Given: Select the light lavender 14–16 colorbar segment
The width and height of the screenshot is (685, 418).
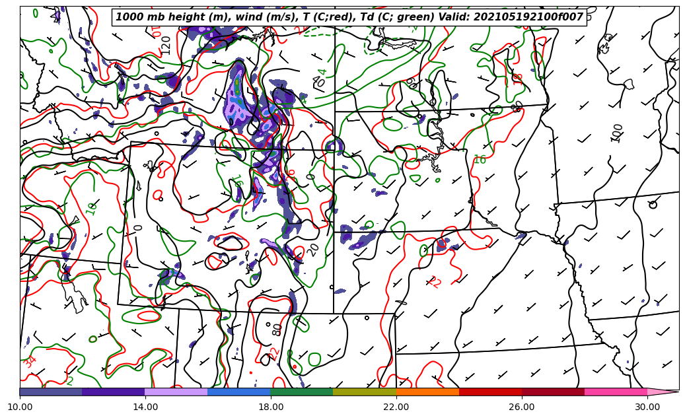Looking at the screenshot, I should pyautogui.click(x=176, y=392).
